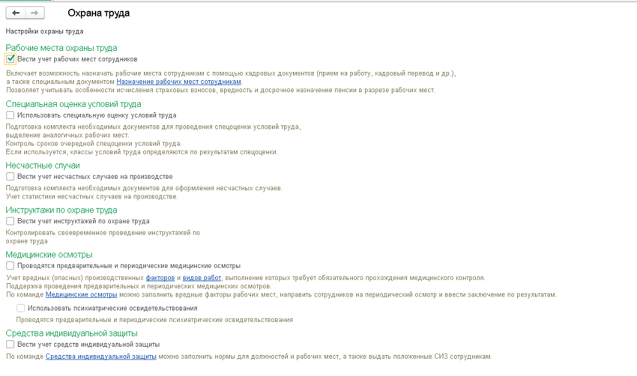
Task: Check 'Вести учет инструктажей по охране труда'
Action: (10, 221)
